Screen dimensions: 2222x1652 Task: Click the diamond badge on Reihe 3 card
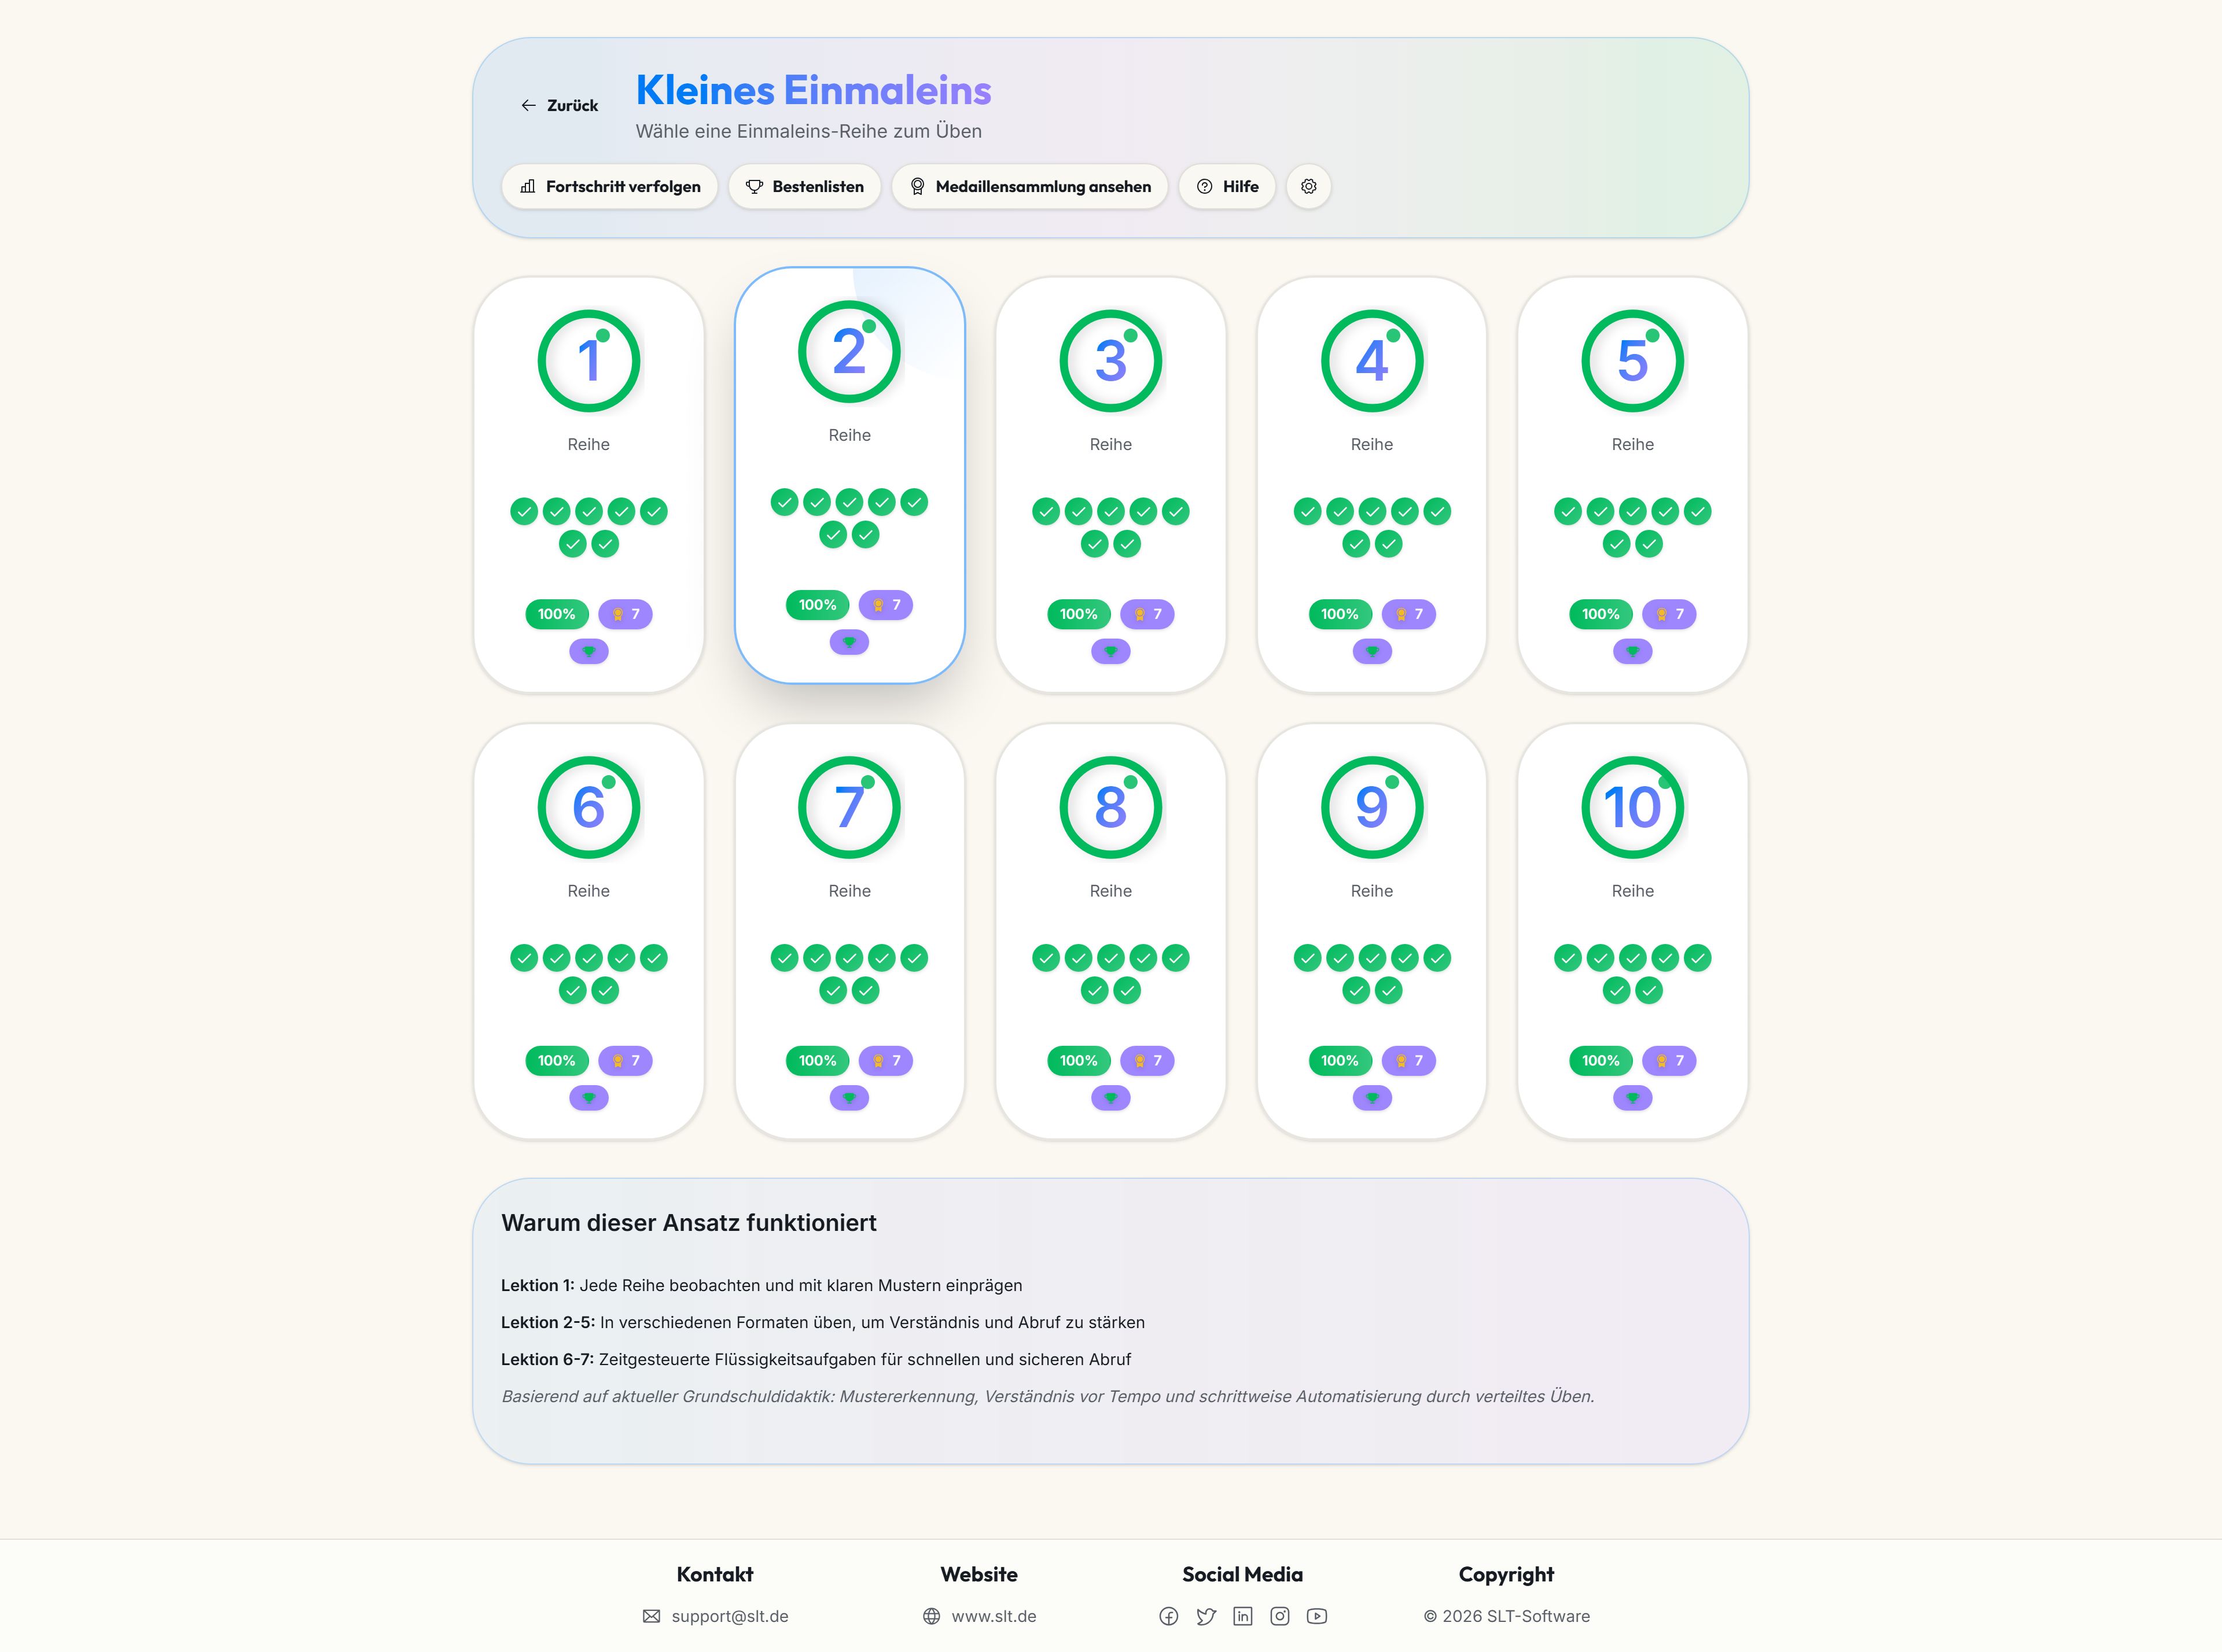coord(1110,652)
